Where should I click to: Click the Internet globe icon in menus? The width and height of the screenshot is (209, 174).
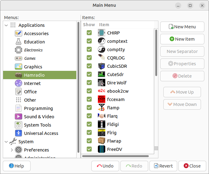tap(19, 83)
